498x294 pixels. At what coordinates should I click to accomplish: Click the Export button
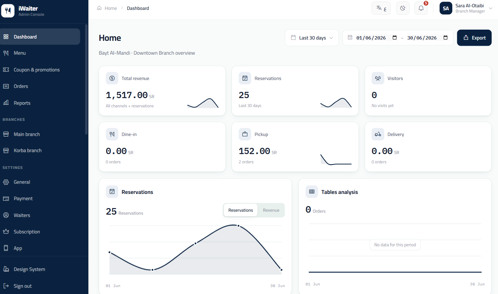point(474,38)
